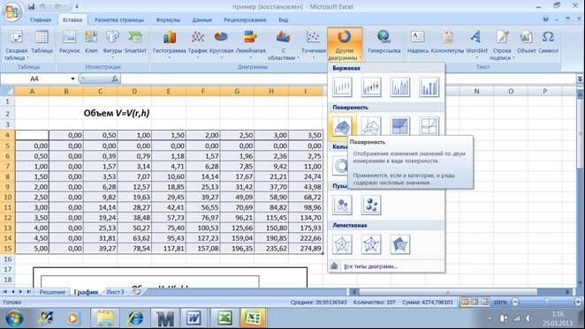Select the Wireframe 3-D Surface chart
The image size is (585, 329).
click(371, 125)
